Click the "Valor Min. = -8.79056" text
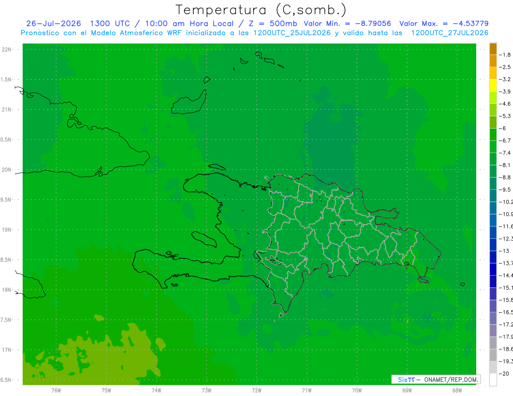The width and height of the screenshot is (513, 396). pos(348,23)
